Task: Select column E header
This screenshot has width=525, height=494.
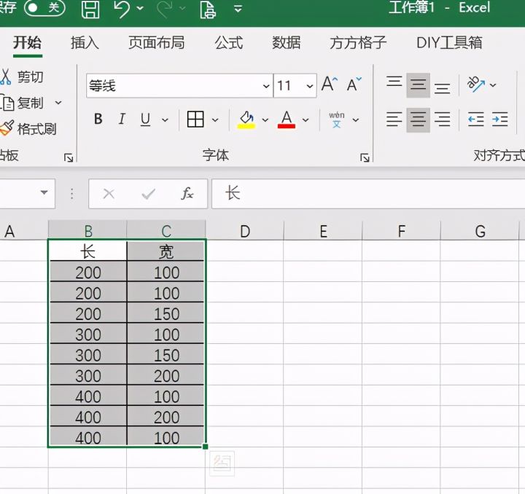Action: pyautogui.click(x=323, y=231)
